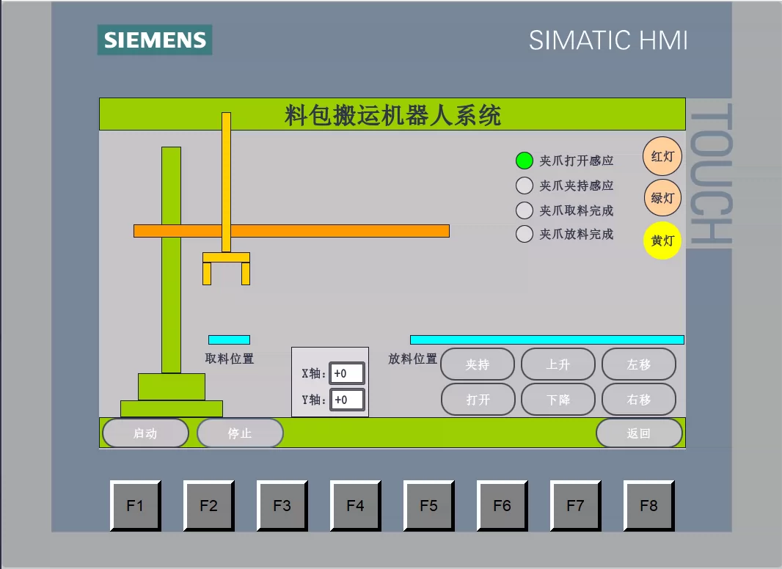Click the 停止 stop button

pos(240,433)
